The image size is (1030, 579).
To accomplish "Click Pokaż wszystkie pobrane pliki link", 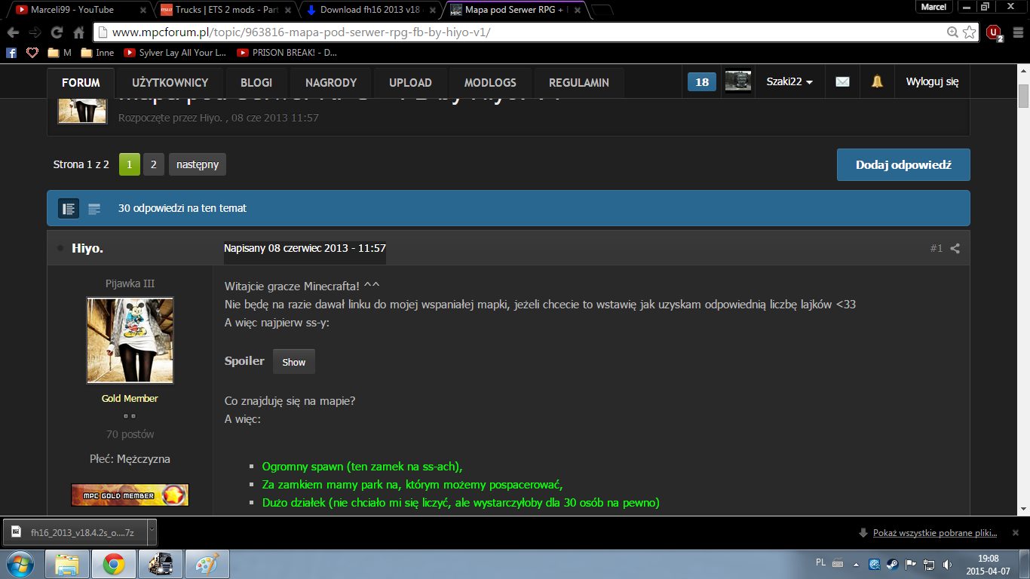I will tap(935, 533).
